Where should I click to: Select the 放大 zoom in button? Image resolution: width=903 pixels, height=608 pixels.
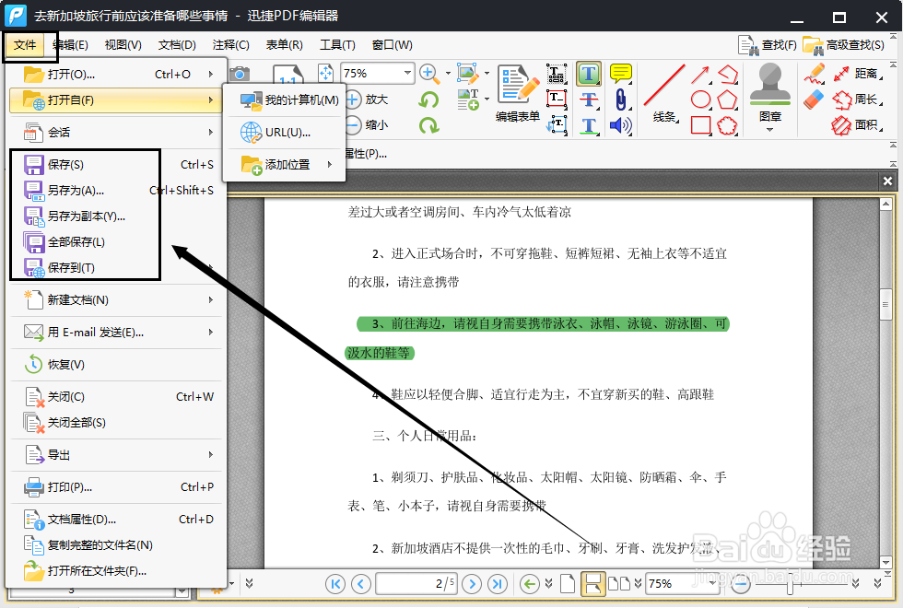coord(367,99)
